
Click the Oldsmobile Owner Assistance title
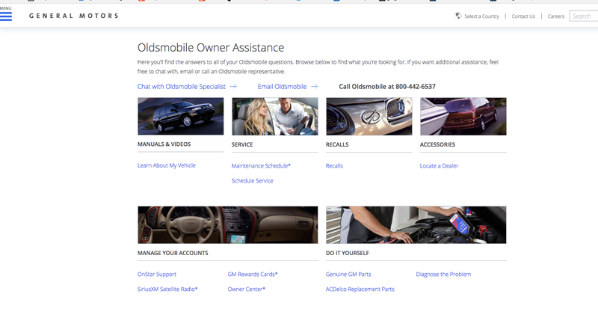pos(211,47)
